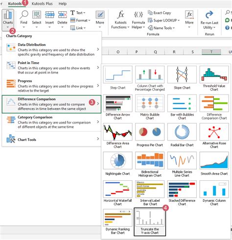The width and height of the screenshot is (232, 240).
Task: Open the Kutools Functions fx icon
Action: (120, 15)
